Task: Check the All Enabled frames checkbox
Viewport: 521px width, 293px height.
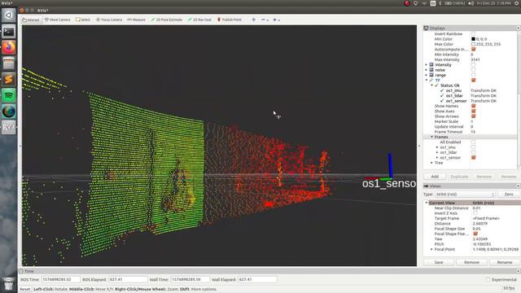Action: coord(473,142)
